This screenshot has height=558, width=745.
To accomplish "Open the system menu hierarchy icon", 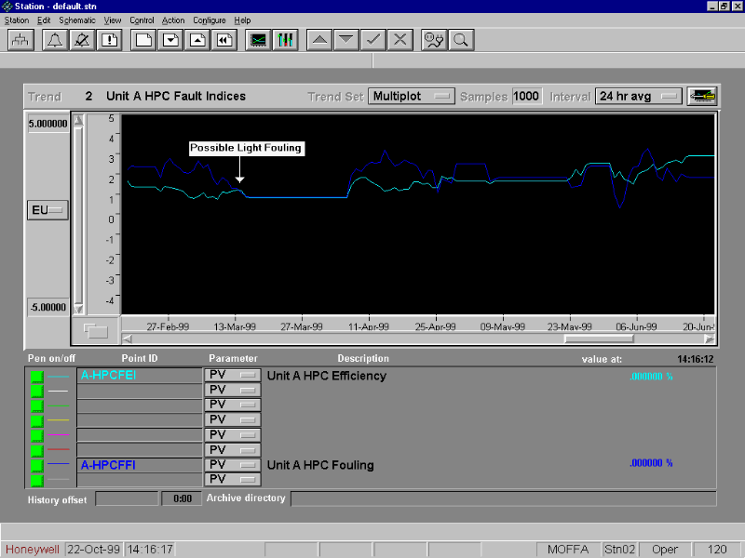I will tap(20, 40).
